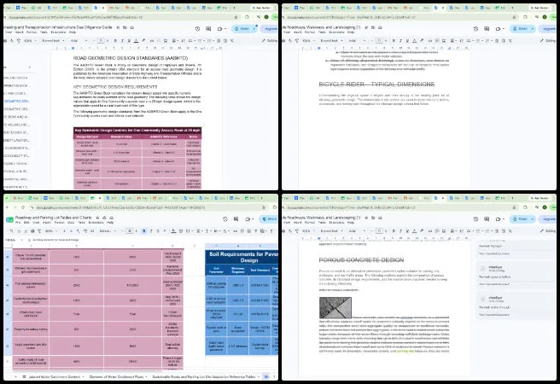Image resolution: width=560 pixels, height=384 pixels.
Task: Toggle underline in the top-right document toolbar
Action: click(407, 41)
